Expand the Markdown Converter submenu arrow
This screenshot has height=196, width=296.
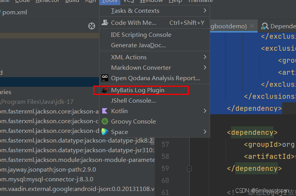click(205, 67)
